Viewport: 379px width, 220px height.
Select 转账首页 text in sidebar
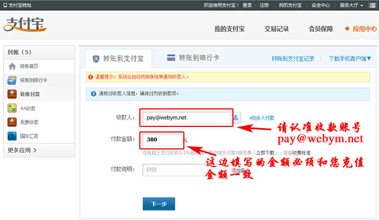(x=29, y=66)
